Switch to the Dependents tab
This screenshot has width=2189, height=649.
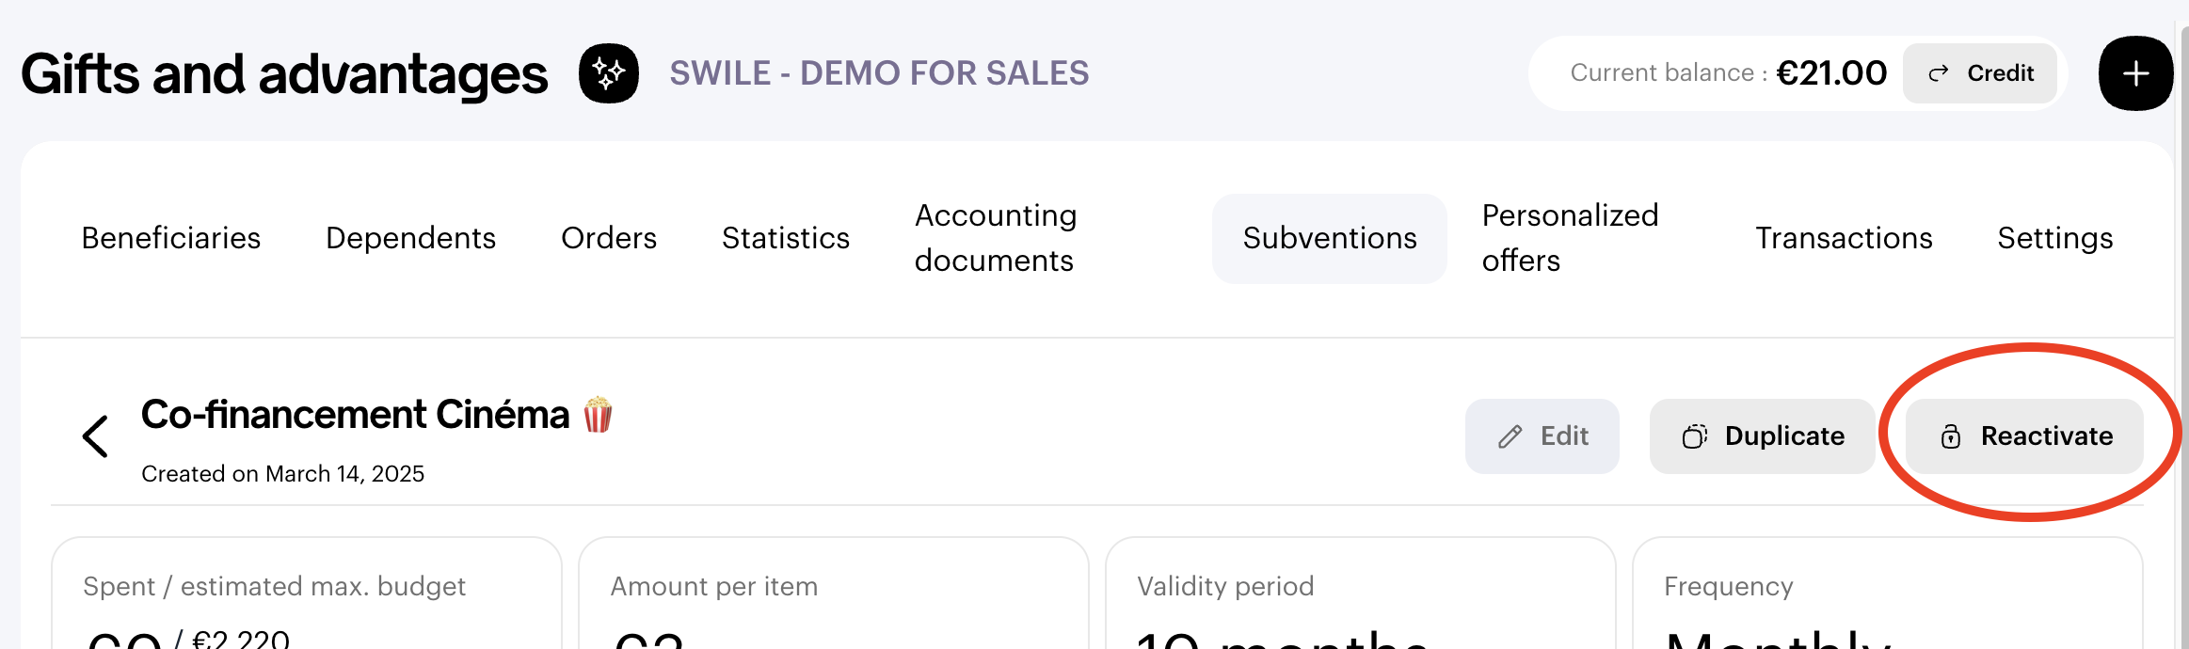coord(410,238)
